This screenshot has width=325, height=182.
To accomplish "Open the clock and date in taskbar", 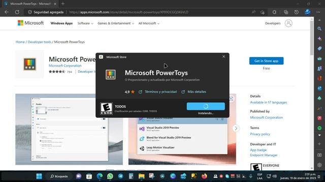I will (x=298, y=176).
